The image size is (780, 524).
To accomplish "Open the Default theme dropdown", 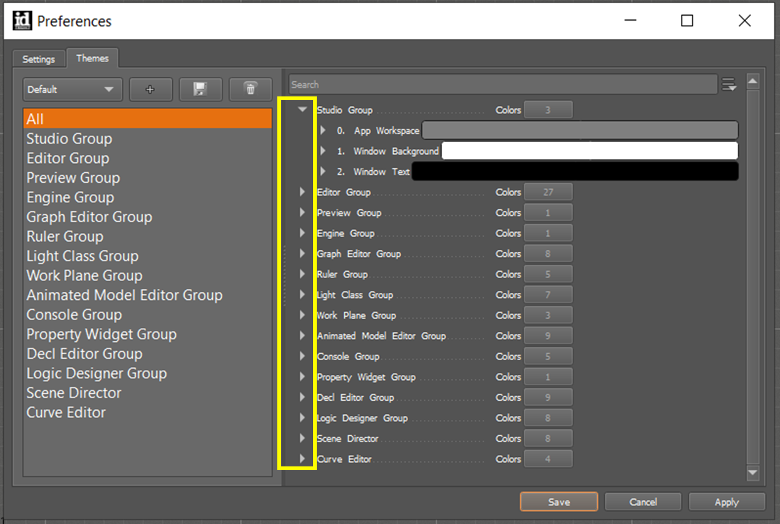I will coord(72,90).
